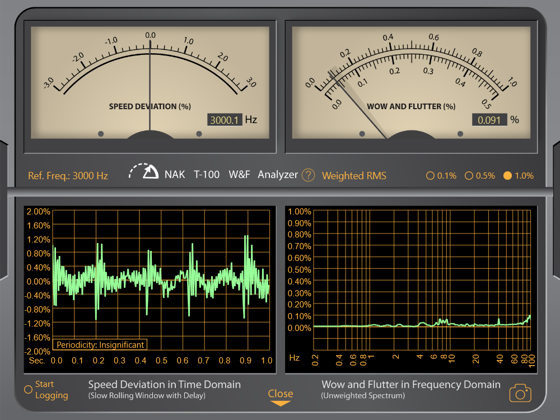The image size is (560, 420).
Task: Click the Close button to collapse panel
Action: point(281,397)
